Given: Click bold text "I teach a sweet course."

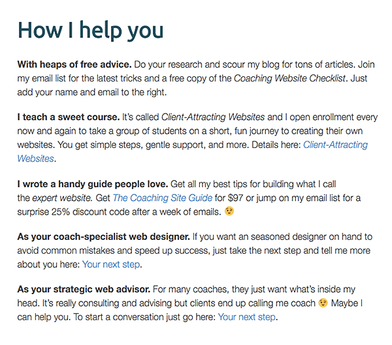Looking at the screenshot, I should 69,117.
